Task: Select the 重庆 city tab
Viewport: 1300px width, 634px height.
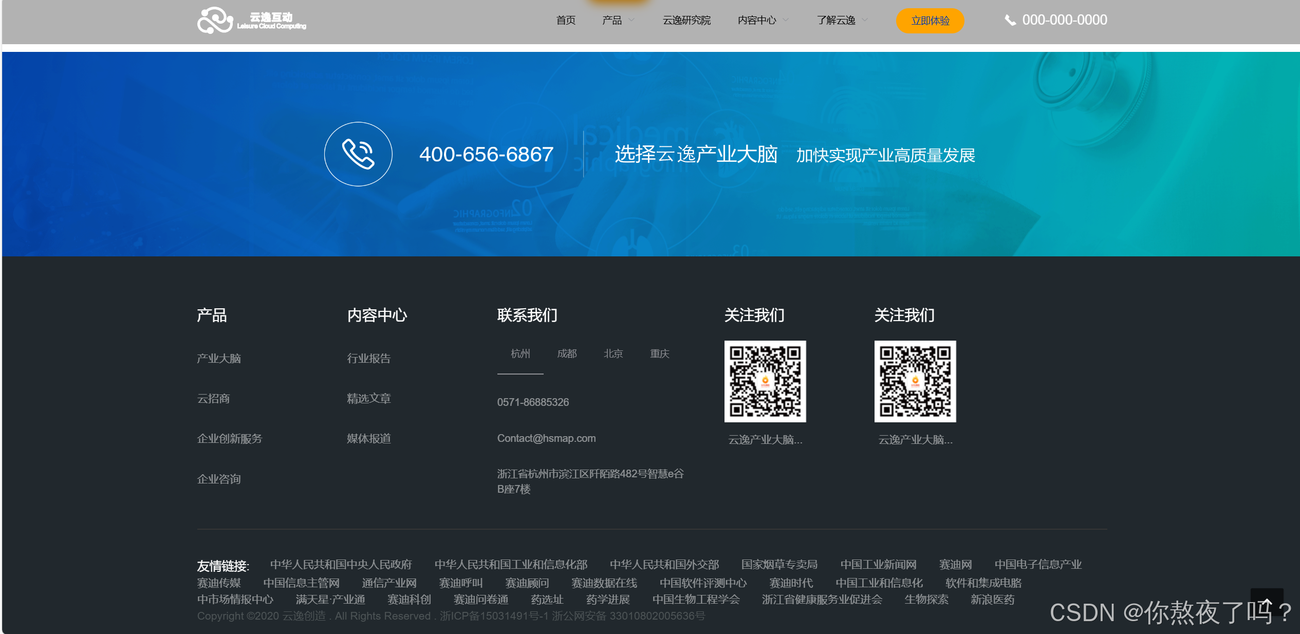Action: [659, 353]
